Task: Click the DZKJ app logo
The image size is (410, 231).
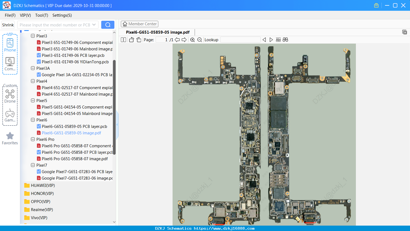Action: (6, 5)
